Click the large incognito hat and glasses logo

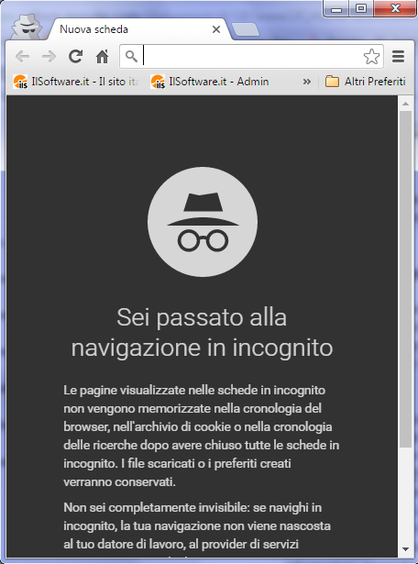point(203,222)
